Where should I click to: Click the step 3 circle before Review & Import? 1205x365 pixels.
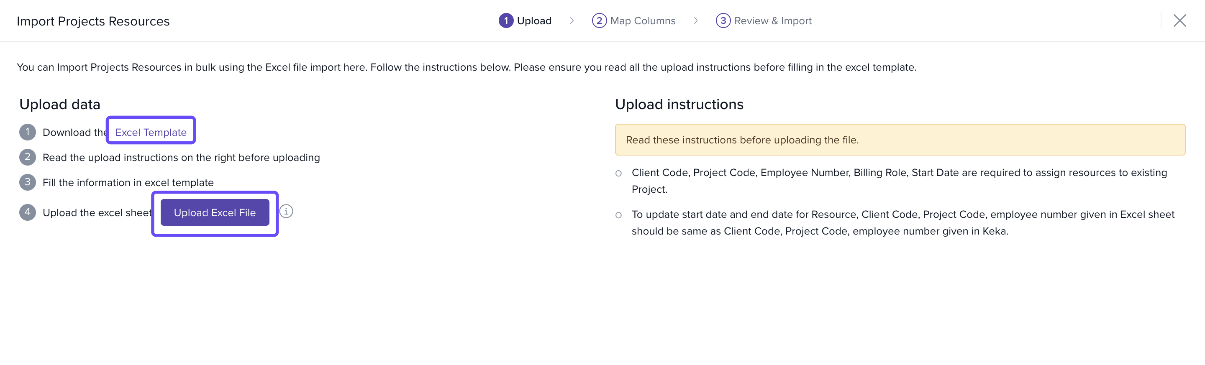coord(723,20)
